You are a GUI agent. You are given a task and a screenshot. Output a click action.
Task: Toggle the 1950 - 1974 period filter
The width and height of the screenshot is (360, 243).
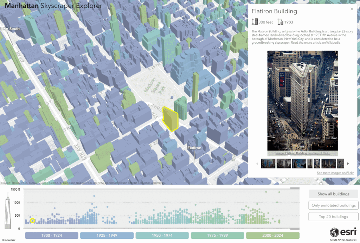[x=162, y=235]
